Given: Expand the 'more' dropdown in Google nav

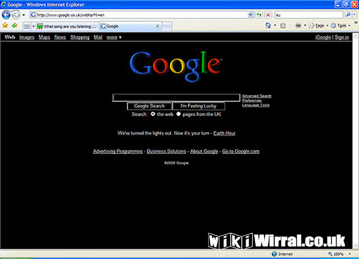Looking at the screenshot, I should pos(114,37).
